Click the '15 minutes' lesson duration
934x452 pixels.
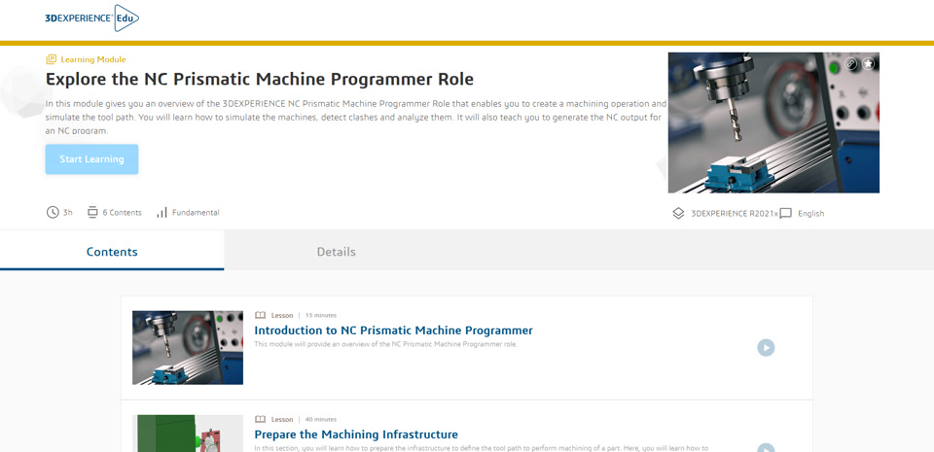[320, 315]
